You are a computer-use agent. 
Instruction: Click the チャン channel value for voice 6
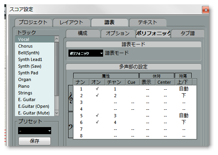pyautogui.click(x=115, y=122)
